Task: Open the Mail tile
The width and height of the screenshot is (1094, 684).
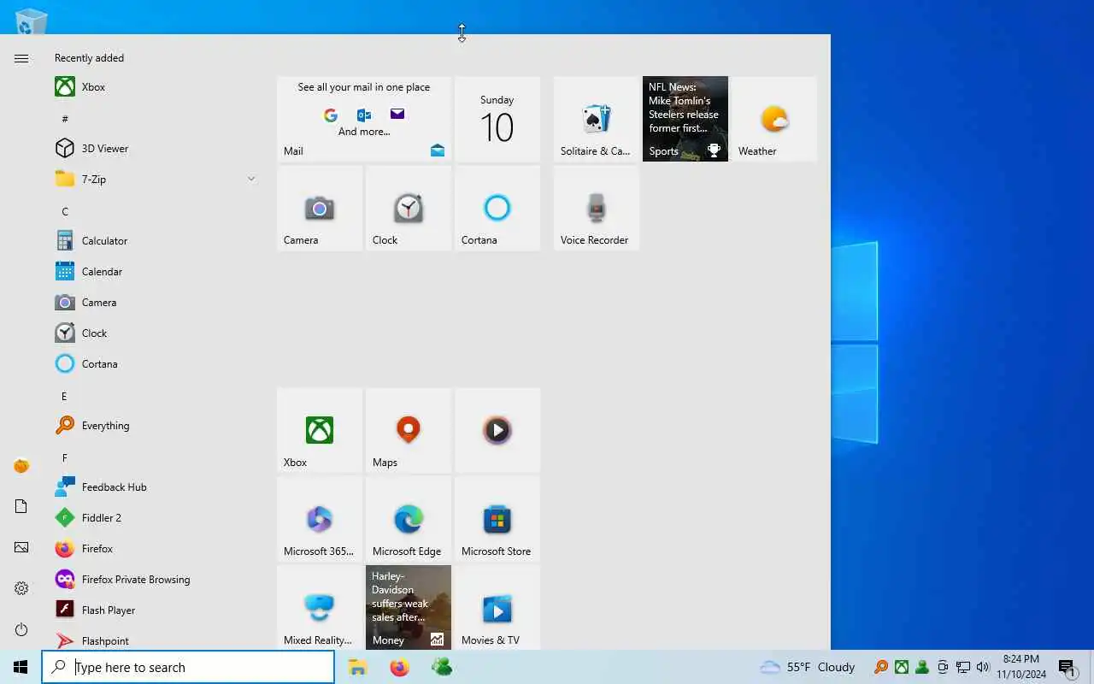Action: click(x=364, y=119)
